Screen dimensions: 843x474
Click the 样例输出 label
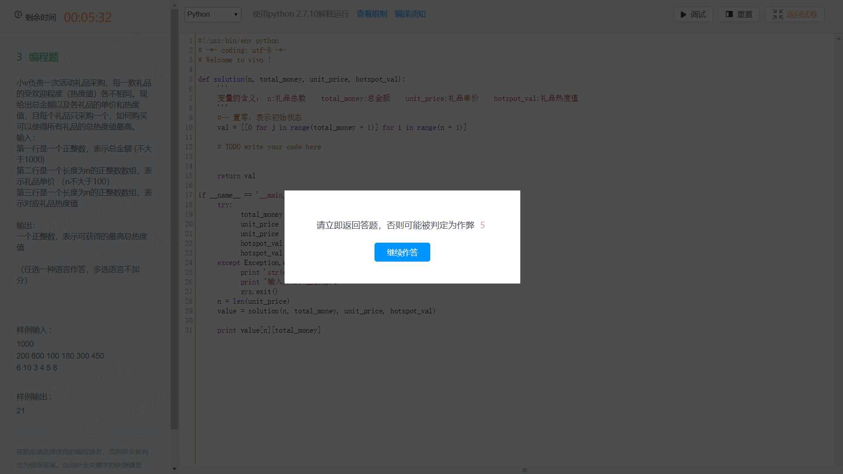point(34,397)
